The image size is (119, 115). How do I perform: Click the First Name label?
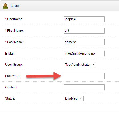(x=15, y=31)
